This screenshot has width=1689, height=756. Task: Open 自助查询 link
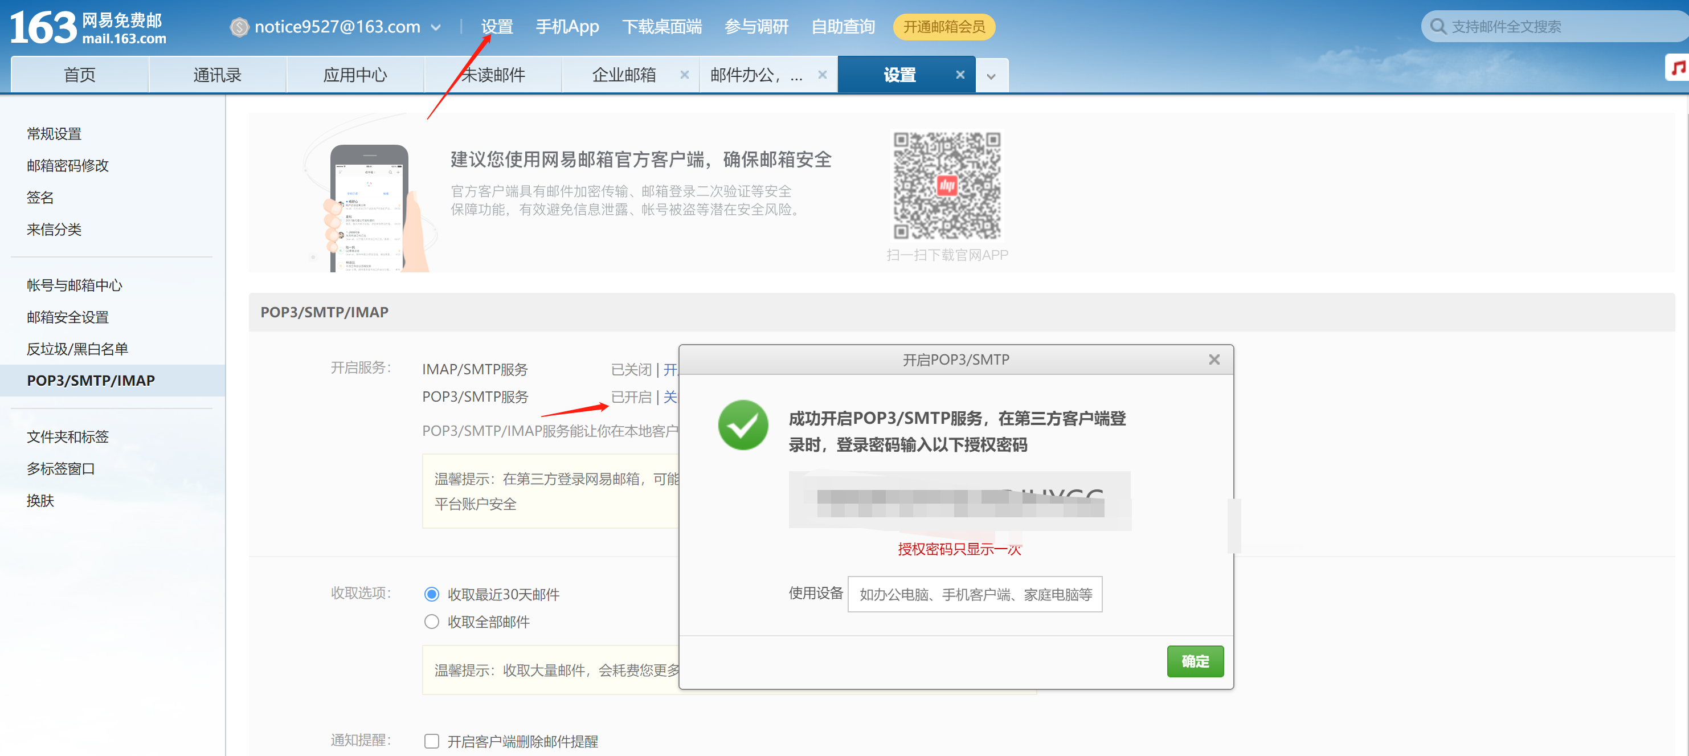(x=843, y=27)
